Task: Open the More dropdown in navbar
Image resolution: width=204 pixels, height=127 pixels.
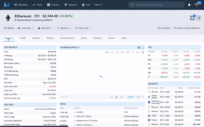Action: (x=99, y=5)
